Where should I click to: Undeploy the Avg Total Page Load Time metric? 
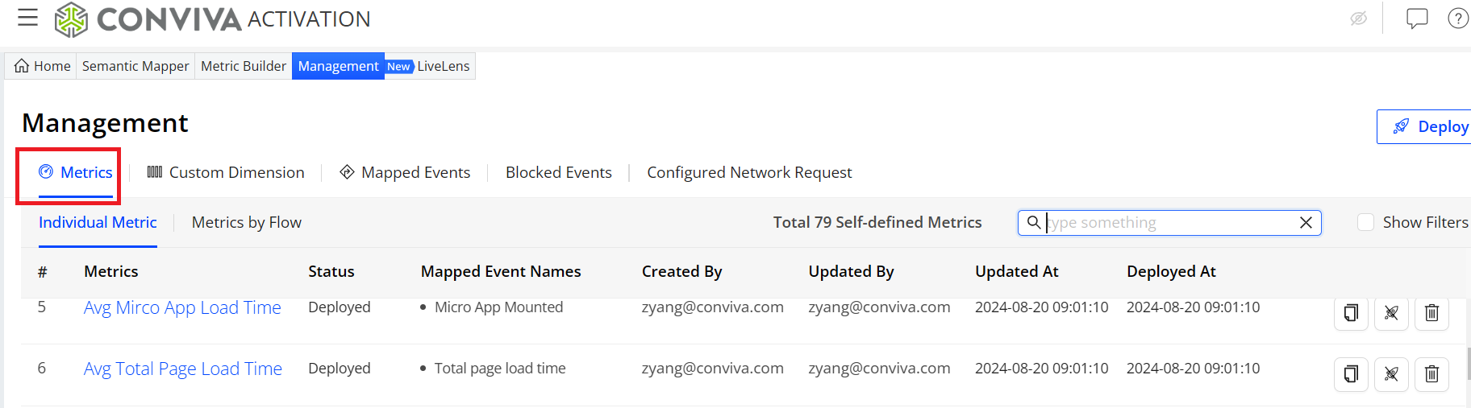click(x=1392, y=373)
